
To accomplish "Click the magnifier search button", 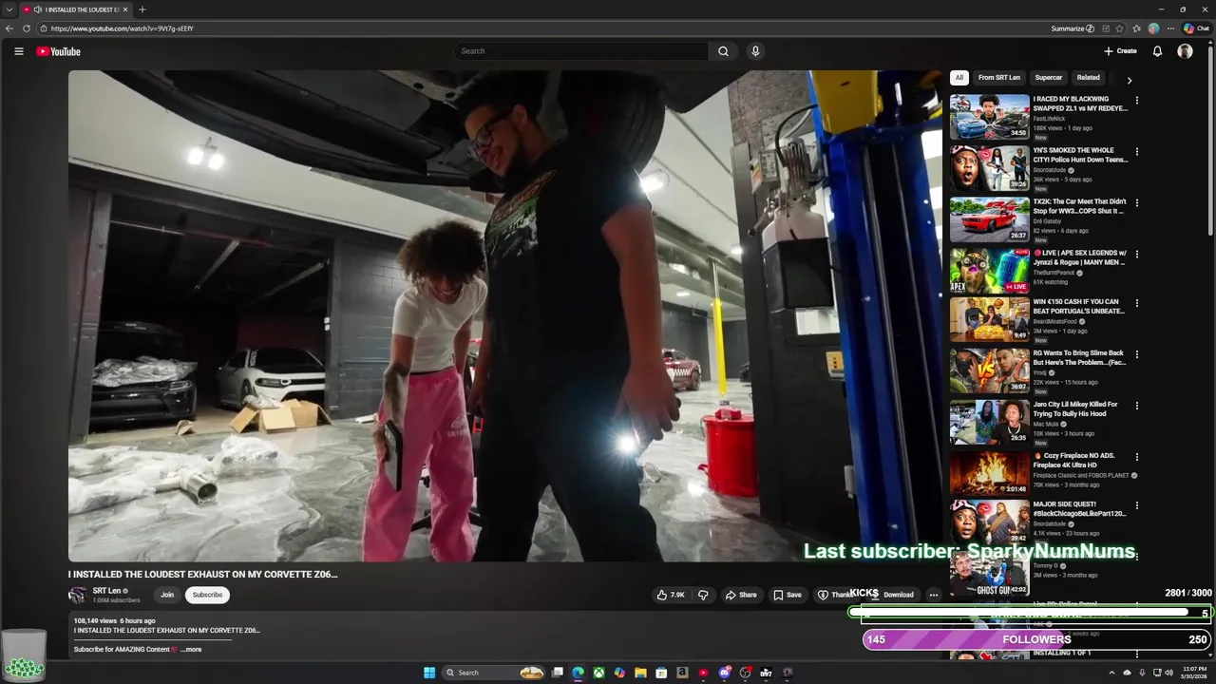I will point(723,51).
